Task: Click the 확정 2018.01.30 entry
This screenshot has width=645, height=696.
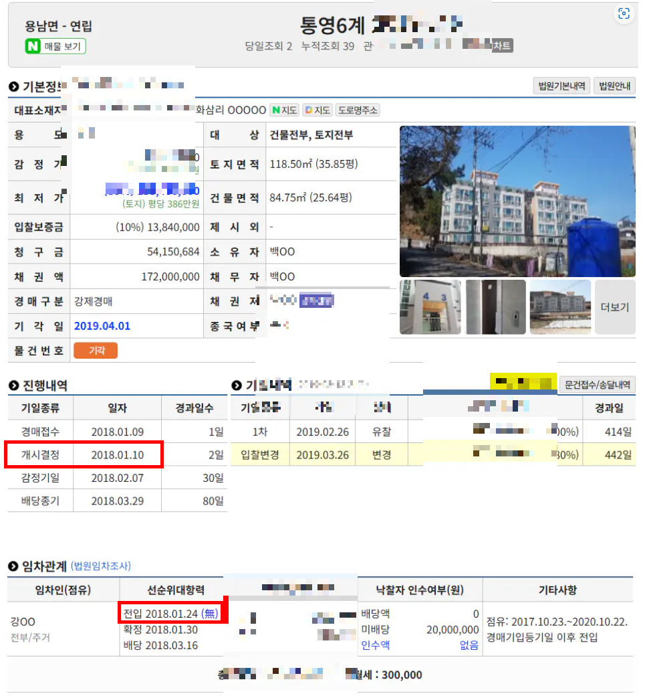Action: (x=160, y=630)
